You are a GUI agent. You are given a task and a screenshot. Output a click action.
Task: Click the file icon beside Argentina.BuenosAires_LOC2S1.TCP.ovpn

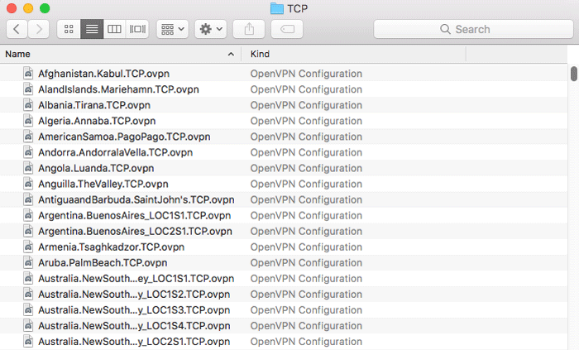tap(28, 231)
